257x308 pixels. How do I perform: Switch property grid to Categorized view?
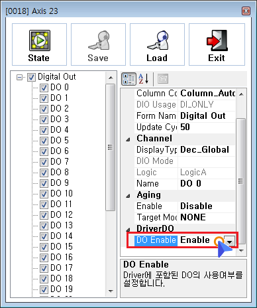click(x=128, y=79)
